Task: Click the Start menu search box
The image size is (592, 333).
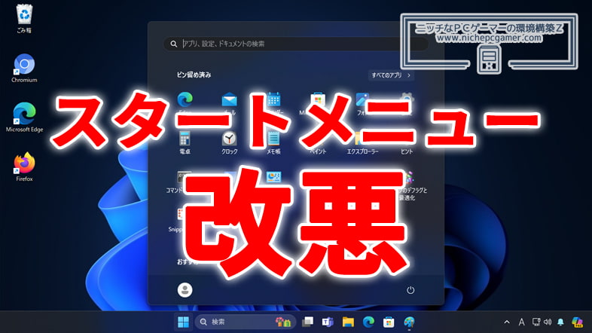Action: [x=295, y=44]
